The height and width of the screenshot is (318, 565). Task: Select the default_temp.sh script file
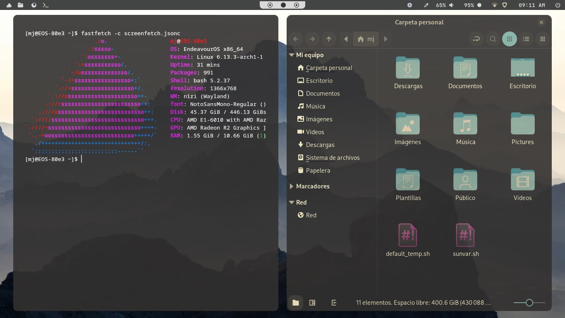tap(408, 235)
